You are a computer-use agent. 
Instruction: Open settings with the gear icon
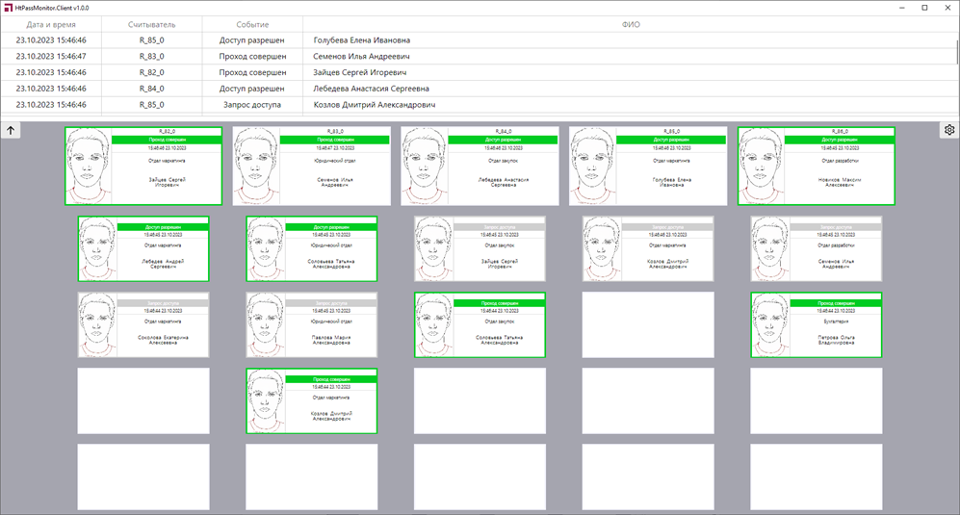pyautogui.click(x=948, y=130)
